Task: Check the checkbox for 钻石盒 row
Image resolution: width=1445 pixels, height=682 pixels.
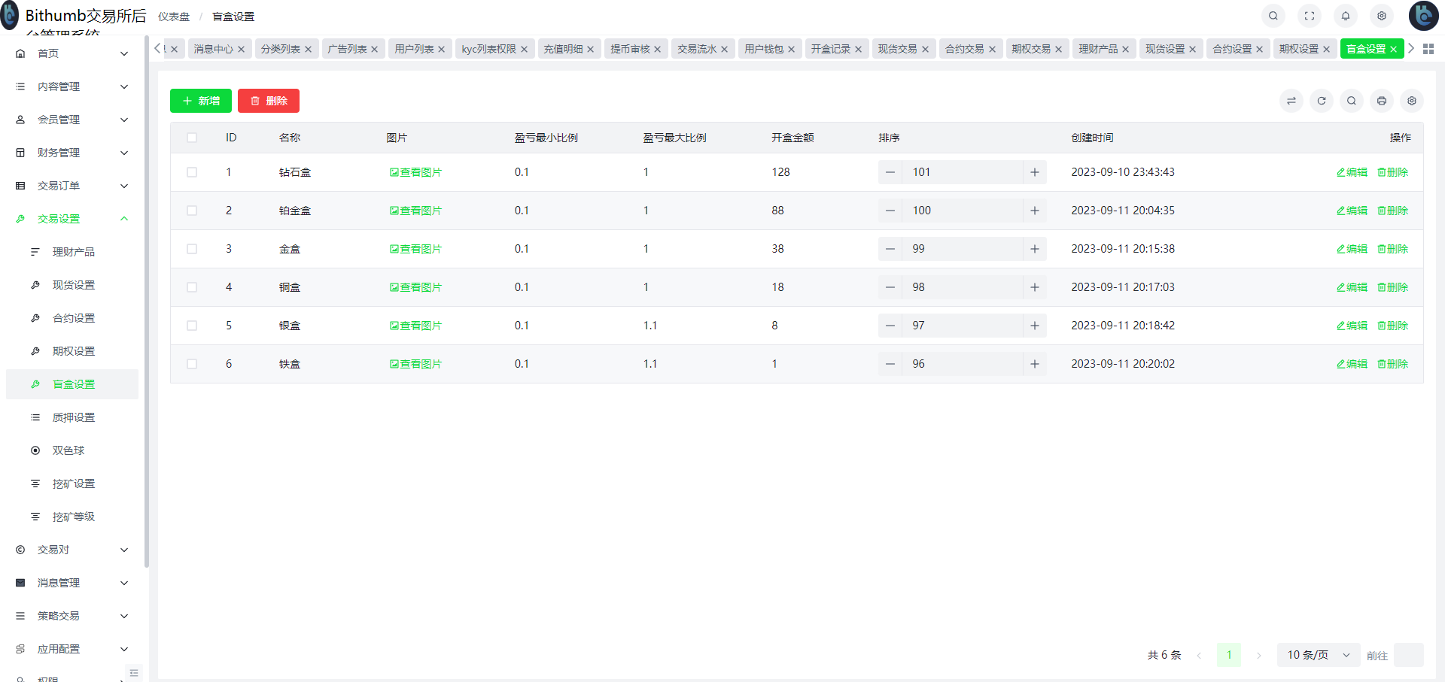Action: [192, 172]
